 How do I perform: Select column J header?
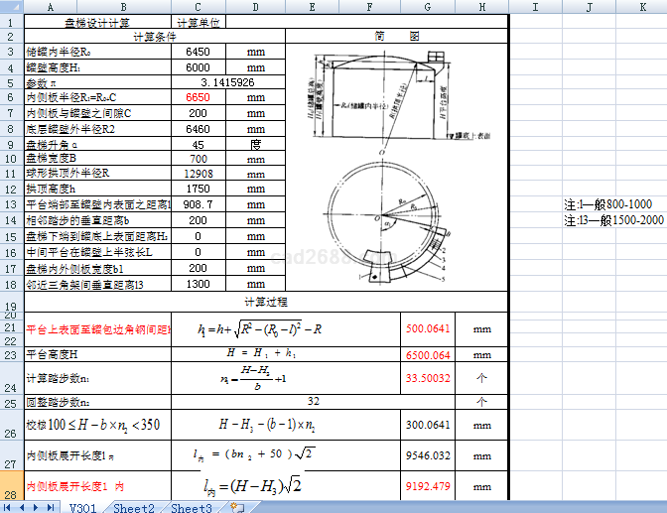click(x=589, y=7)
